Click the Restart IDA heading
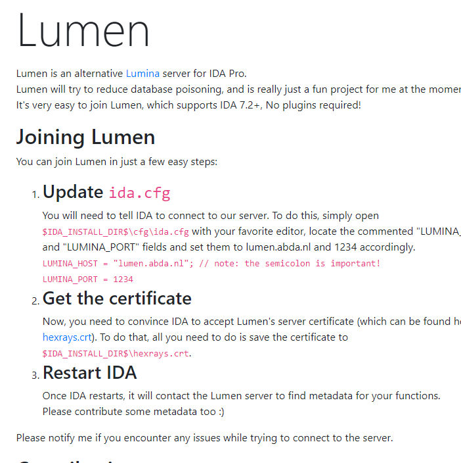Image resolution: width=461 pixels, height=463 pixels. tap(89, 373)
